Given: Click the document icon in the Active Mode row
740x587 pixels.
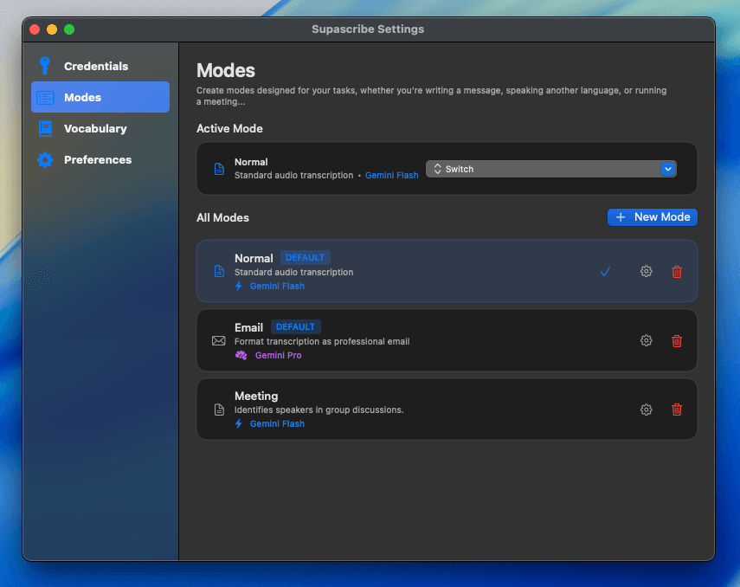Looking at the screenshot, I should pos(218,169).
